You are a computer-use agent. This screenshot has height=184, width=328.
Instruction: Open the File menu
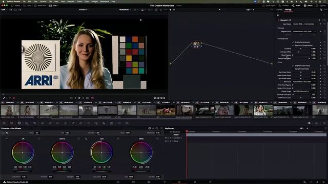point(24,2)
